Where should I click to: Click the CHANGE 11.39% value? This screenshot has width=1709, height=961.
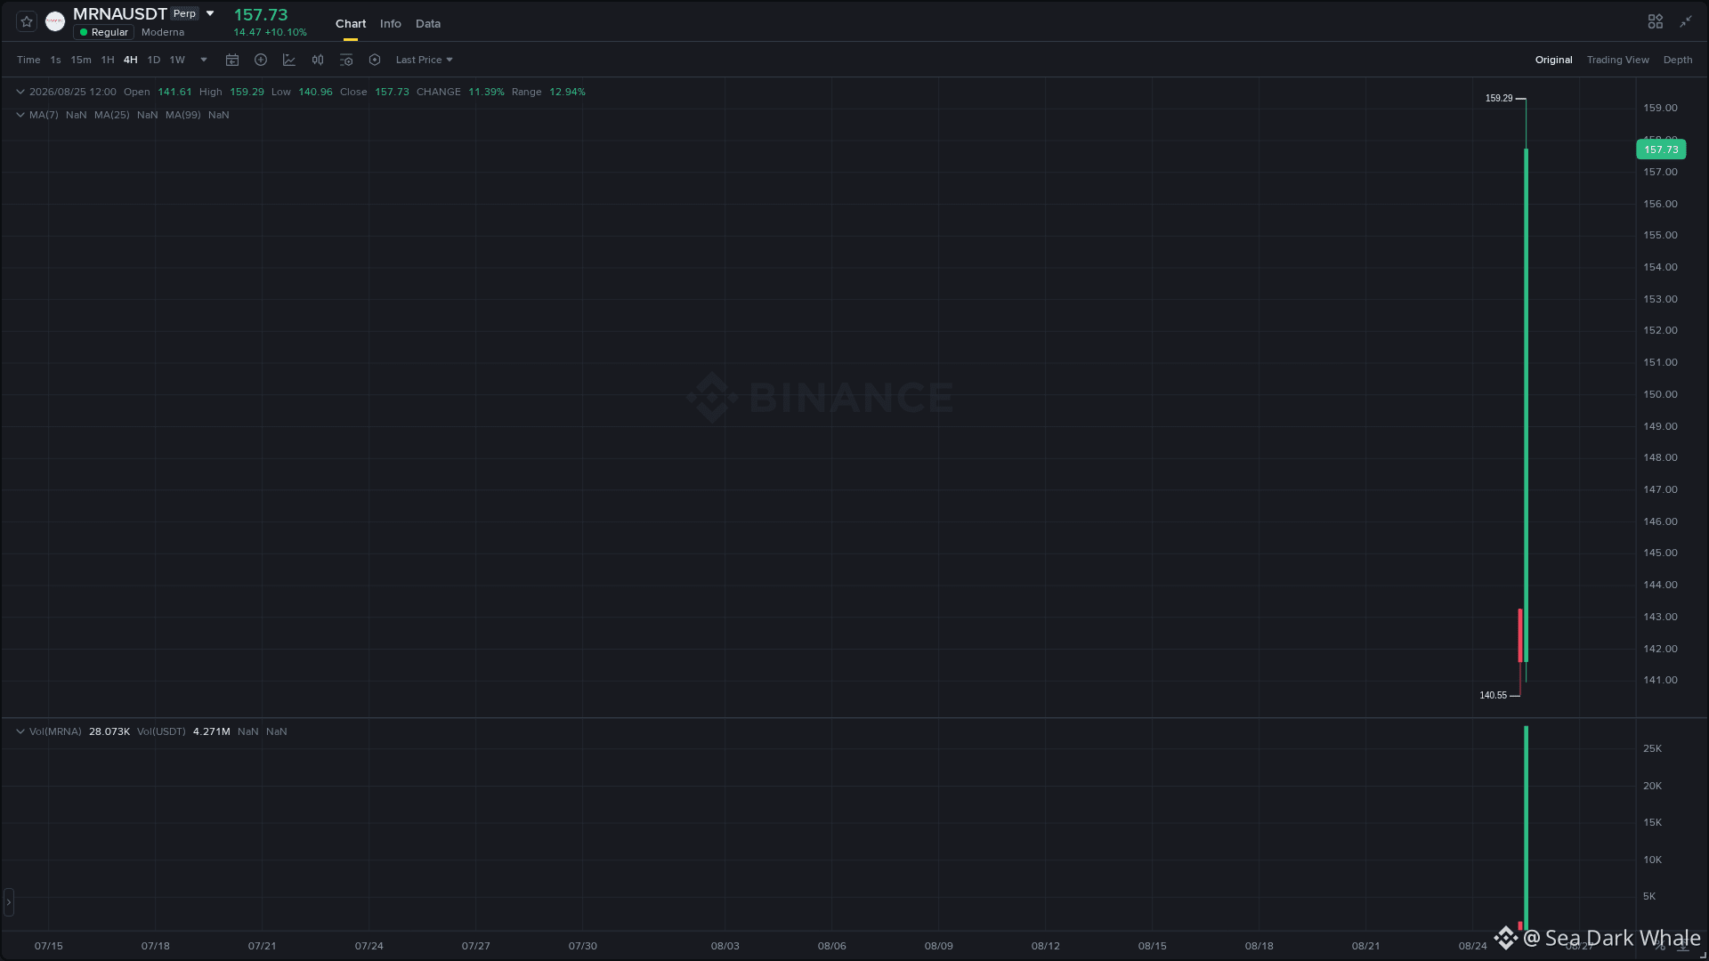point(486,92)
